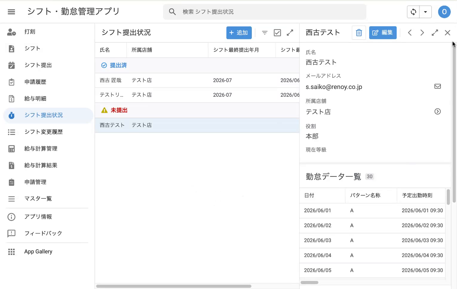457x289 pixels.
Task: Open the 2026/06/03 attendance row
Action: click(x=372, y=241)
